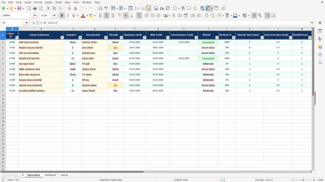The height and width of the screenshot is (182, 325).
Task: Click the Copy icon
Action: 54,8
